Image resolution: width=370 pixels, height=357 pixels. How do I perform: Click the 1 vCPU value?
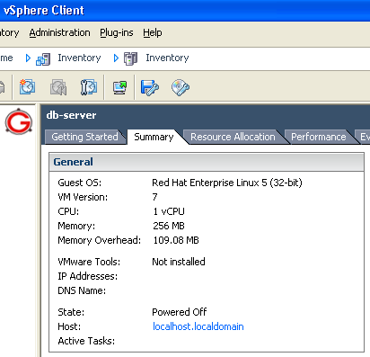tap(169, 211)
